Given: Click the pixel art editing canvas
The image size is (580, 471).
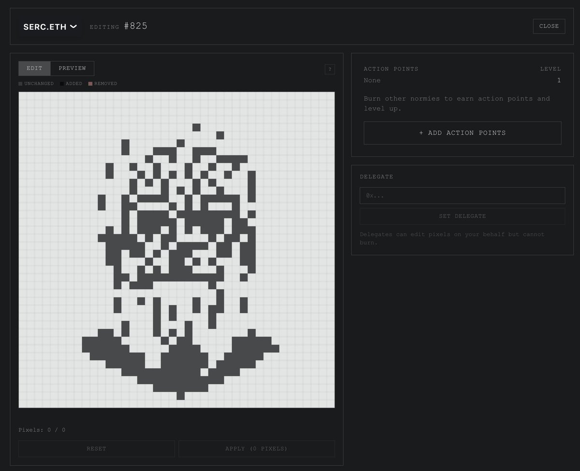Looking at the screenshot, I should 177,250.
